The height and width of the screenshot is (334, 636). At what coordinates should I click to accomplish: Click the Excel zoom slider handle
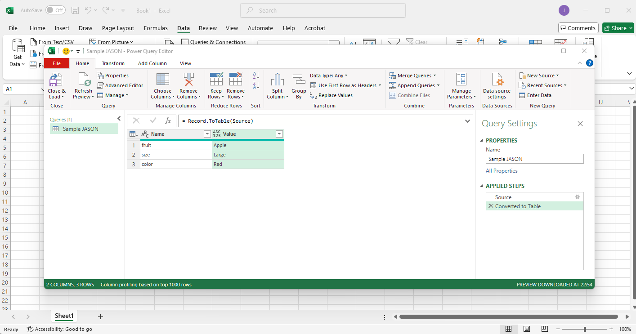coord(585,329)
